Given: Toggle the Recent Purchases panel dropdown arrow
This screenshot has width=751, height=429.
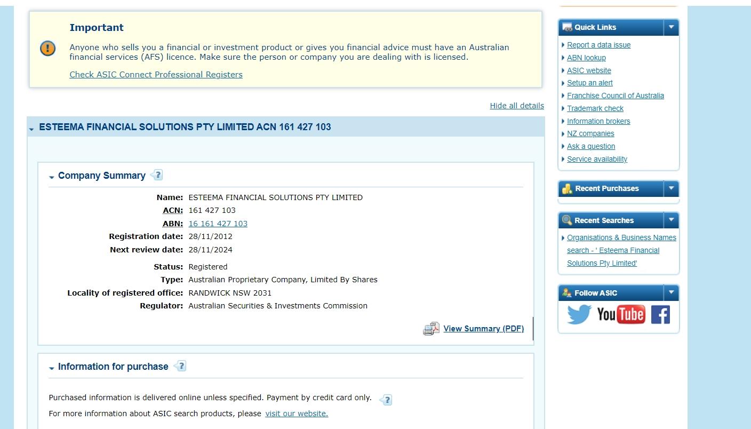Looking at the screenshot, I should (671, 188).
